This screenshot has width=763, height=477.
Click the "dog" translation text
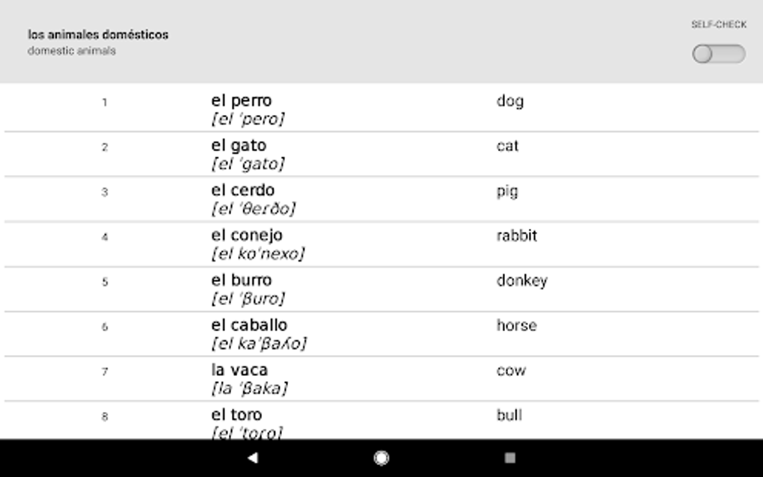[509, 101]
